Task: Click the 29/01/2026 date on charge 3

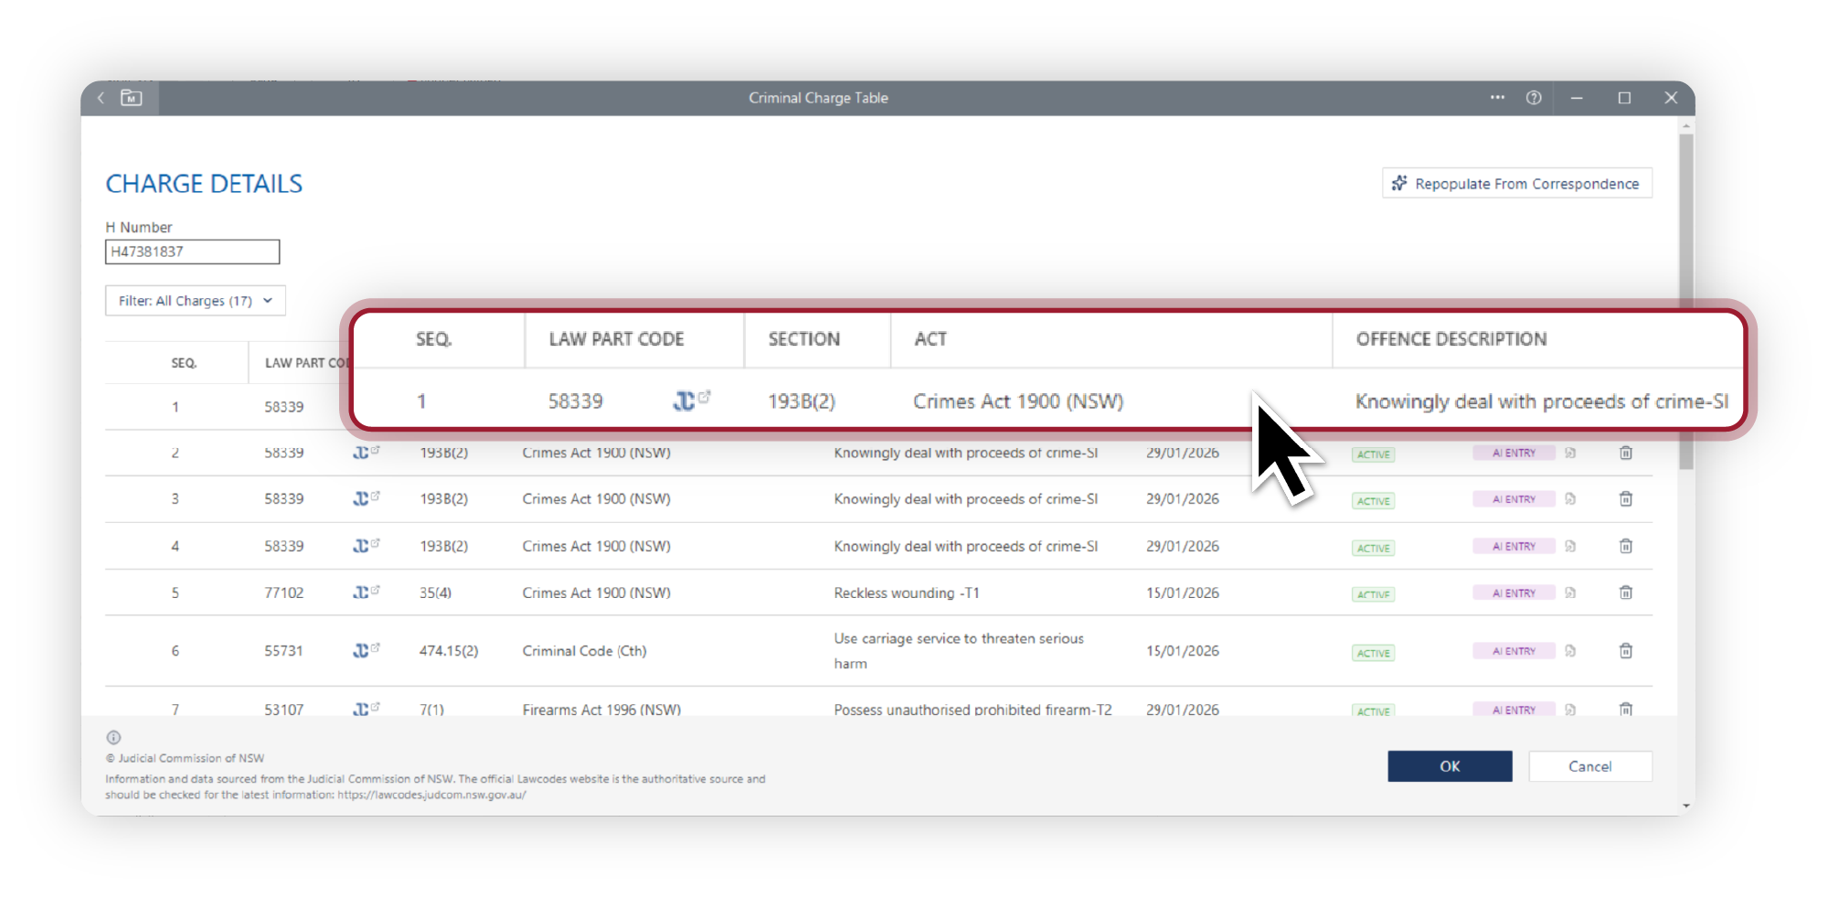Action: pos(1183,499)
